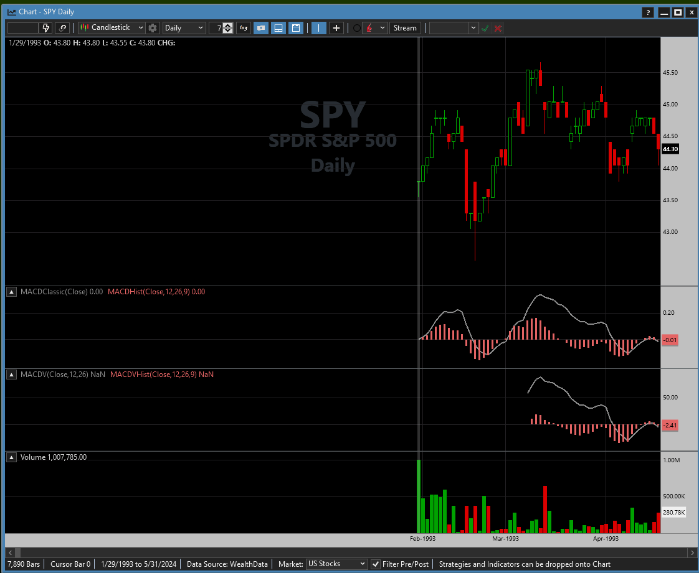Click the MACDVHist(Close,12,26,9) label

(x=162, y=375)
